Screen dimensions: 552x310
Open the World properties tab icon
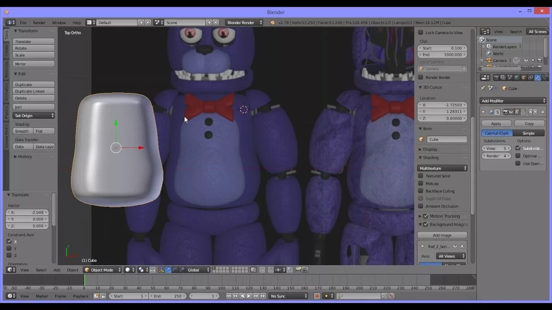[517, 77]
